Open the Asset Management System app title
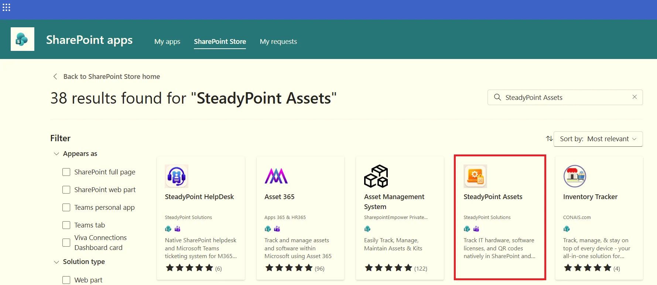657x285 pixels. click(394, 202)
